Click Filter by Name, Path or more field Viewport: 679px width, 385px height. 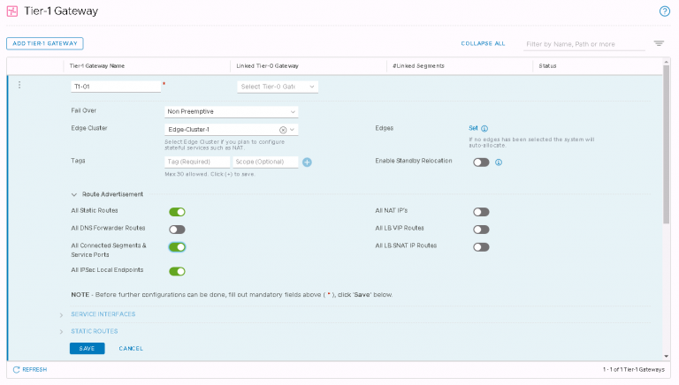tap(584, 44)
